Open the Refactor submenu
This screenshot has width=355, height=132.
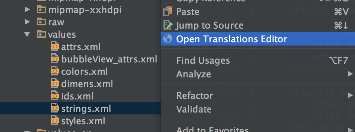pos(258,96)
